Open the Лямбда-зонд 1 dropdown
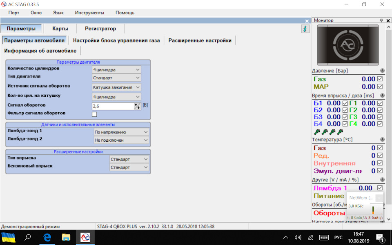 (122, 132)
